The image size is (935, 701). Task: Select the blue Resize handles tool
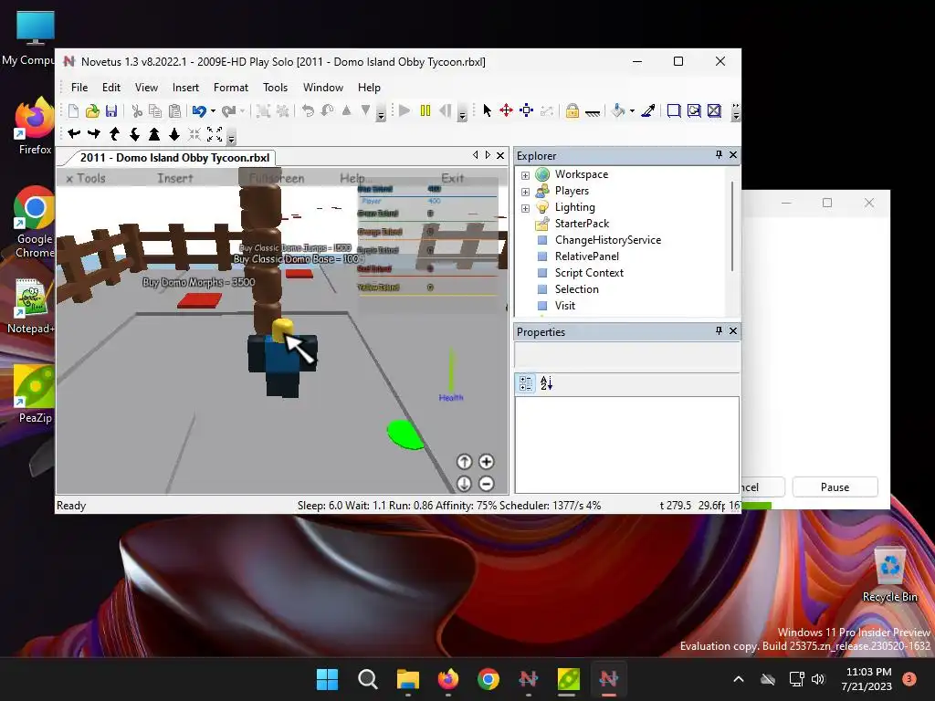527,110
